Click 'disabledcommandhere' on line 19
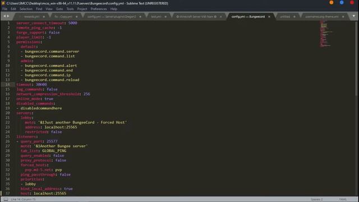Viewport: 359px width, 202px height. point(41,108)
